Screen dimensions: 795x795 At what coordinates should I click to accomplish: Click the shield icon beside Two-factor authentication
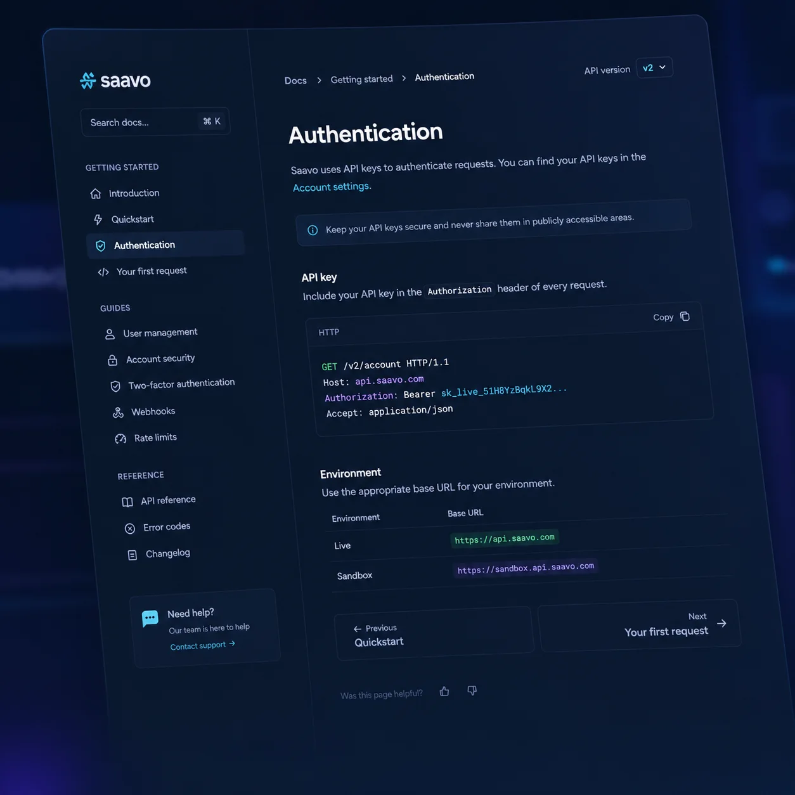pyautogui.click(x=115, y=386)
